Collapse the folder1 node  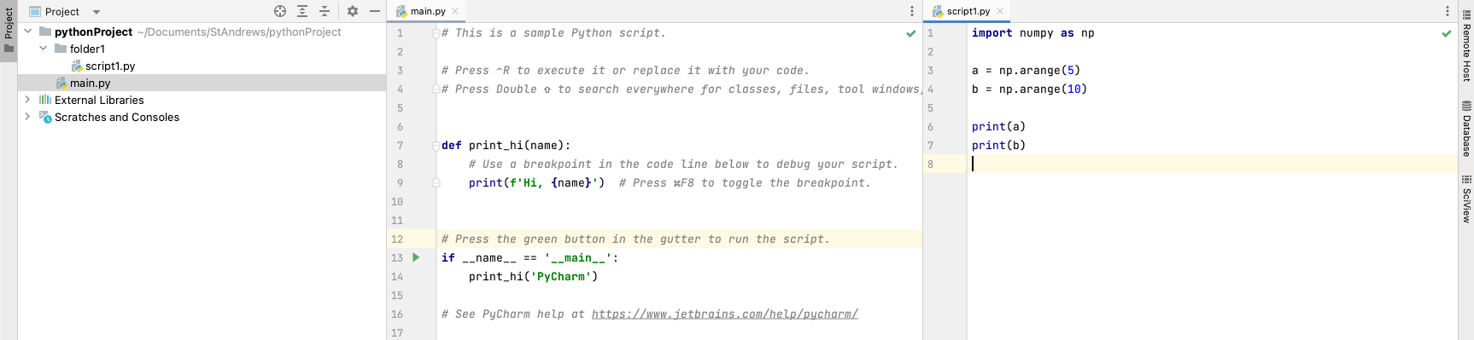[x=44, y=49]
